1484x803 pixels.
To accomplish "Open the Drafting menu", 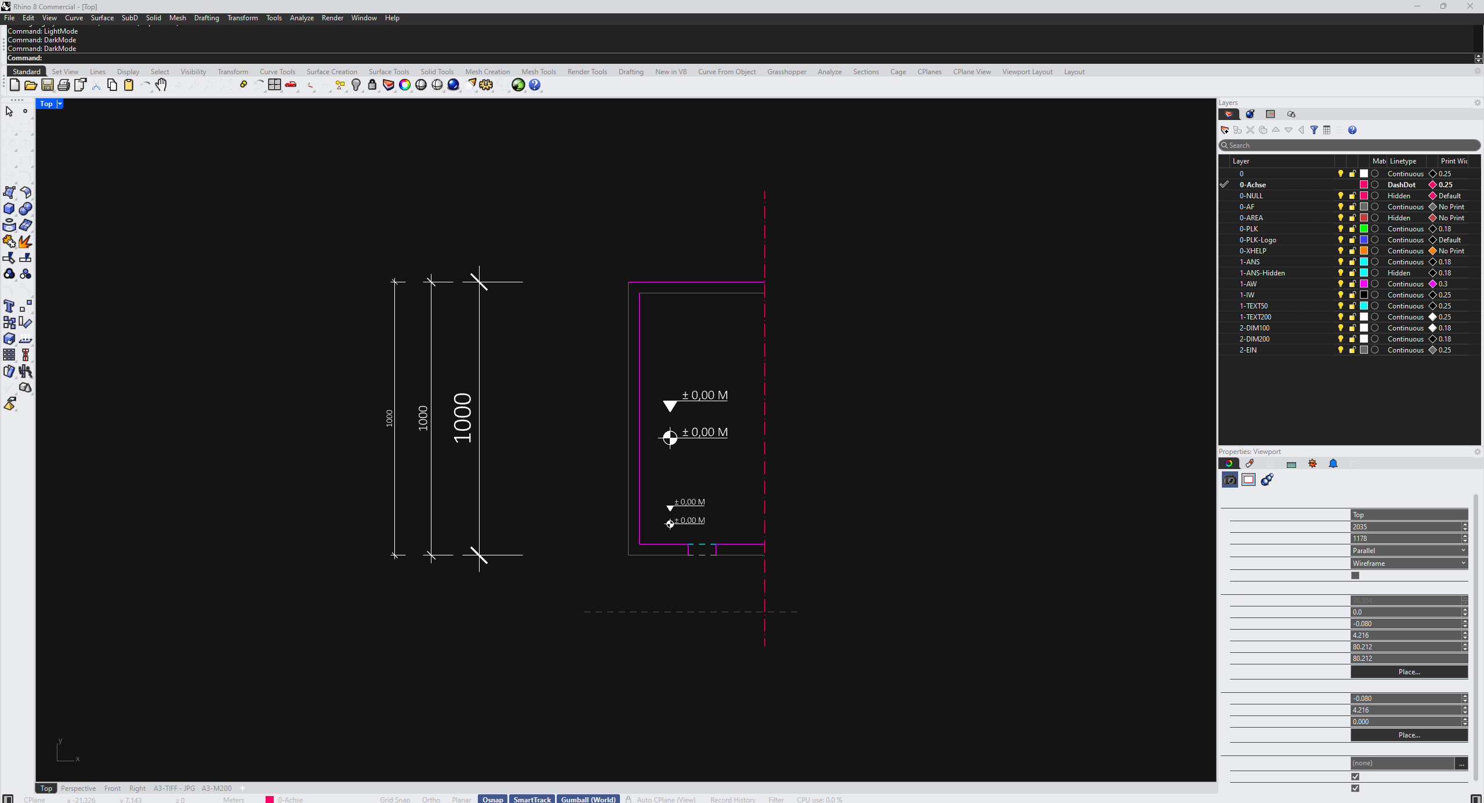I will (206, 18).
